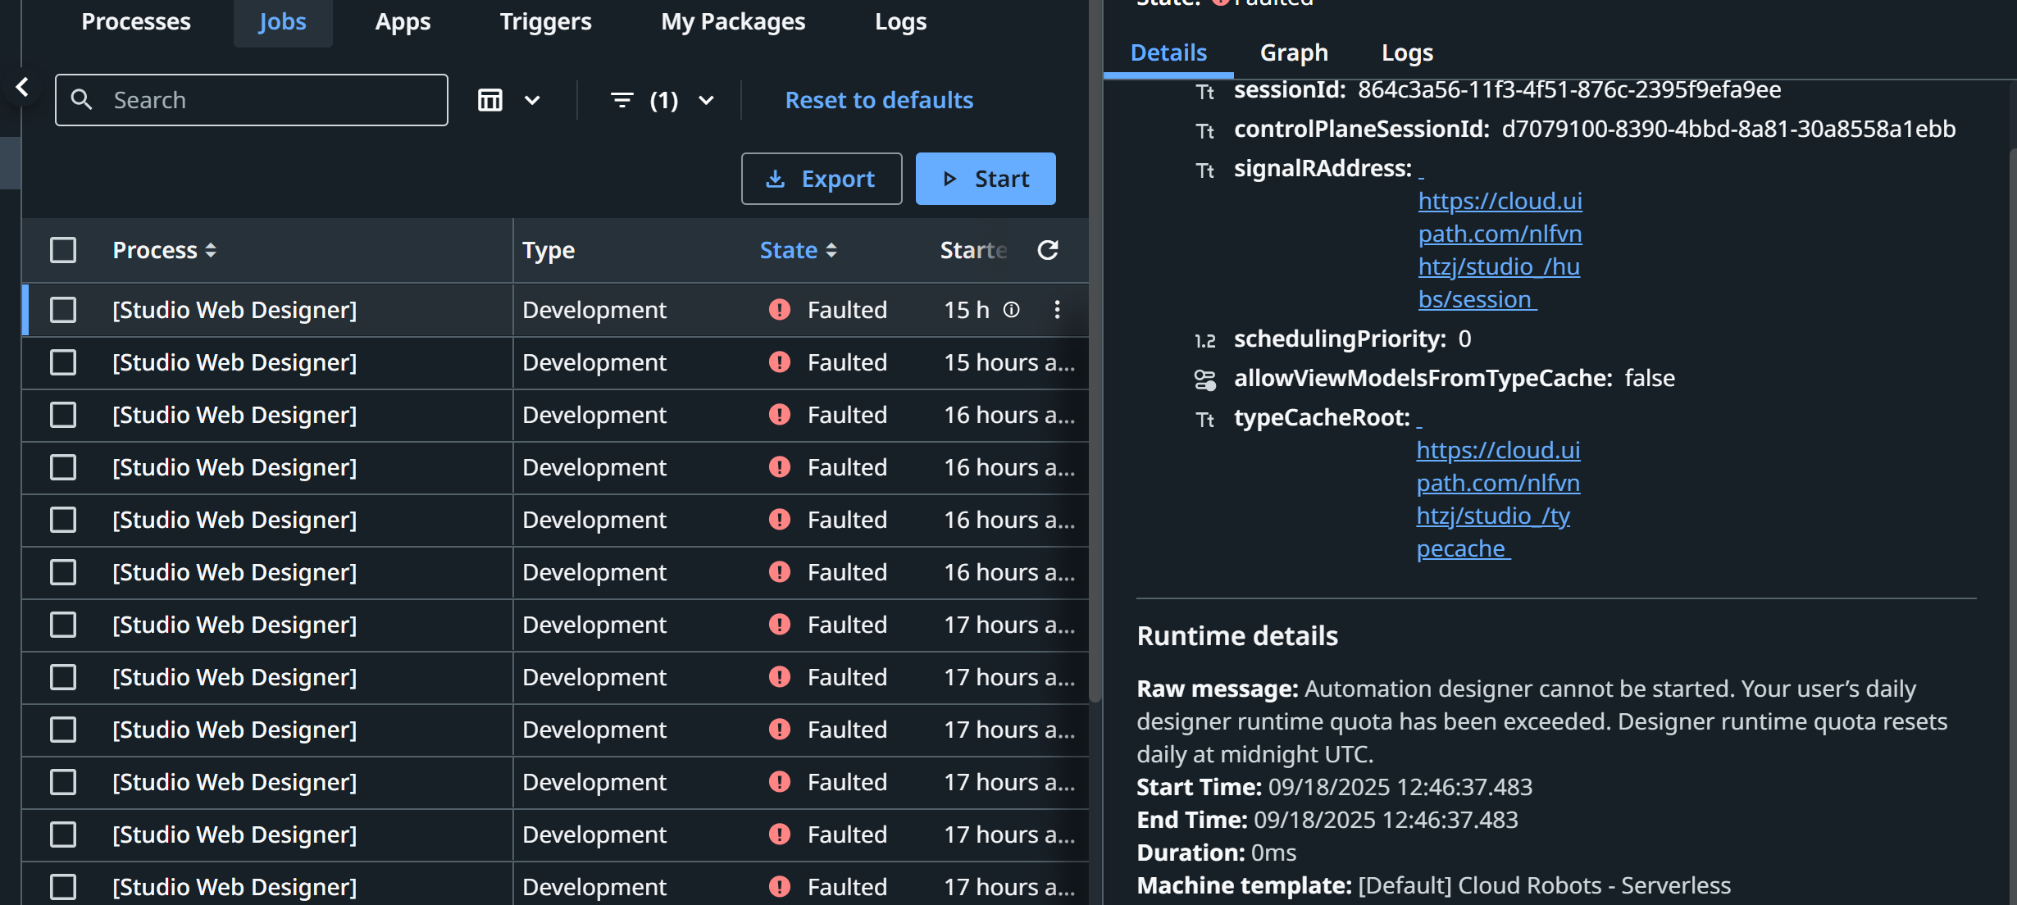
Task: Check the first Studio Web Designer row
Action: pos(63,310)
